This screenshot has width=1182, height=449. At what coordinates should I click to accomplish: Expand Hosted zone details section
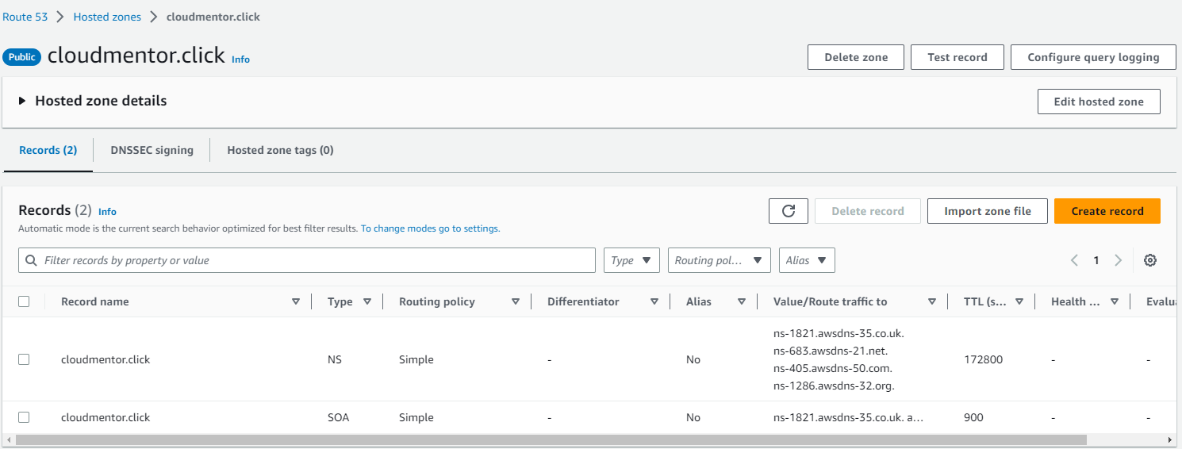[x=22, y=101]
